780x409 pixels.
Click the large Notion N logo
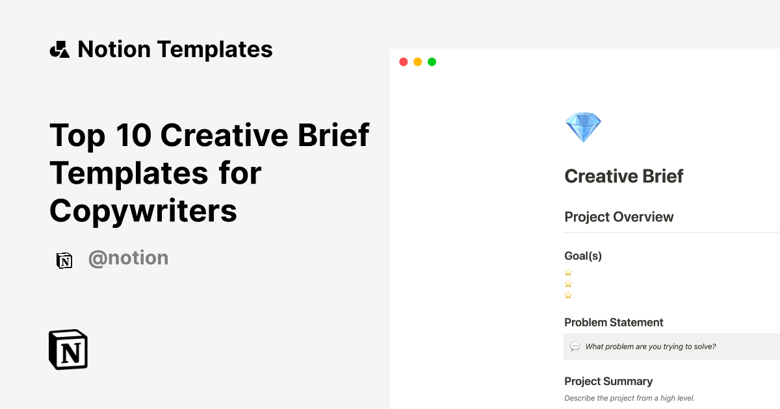pyautogui.click(x=68, y=349)
